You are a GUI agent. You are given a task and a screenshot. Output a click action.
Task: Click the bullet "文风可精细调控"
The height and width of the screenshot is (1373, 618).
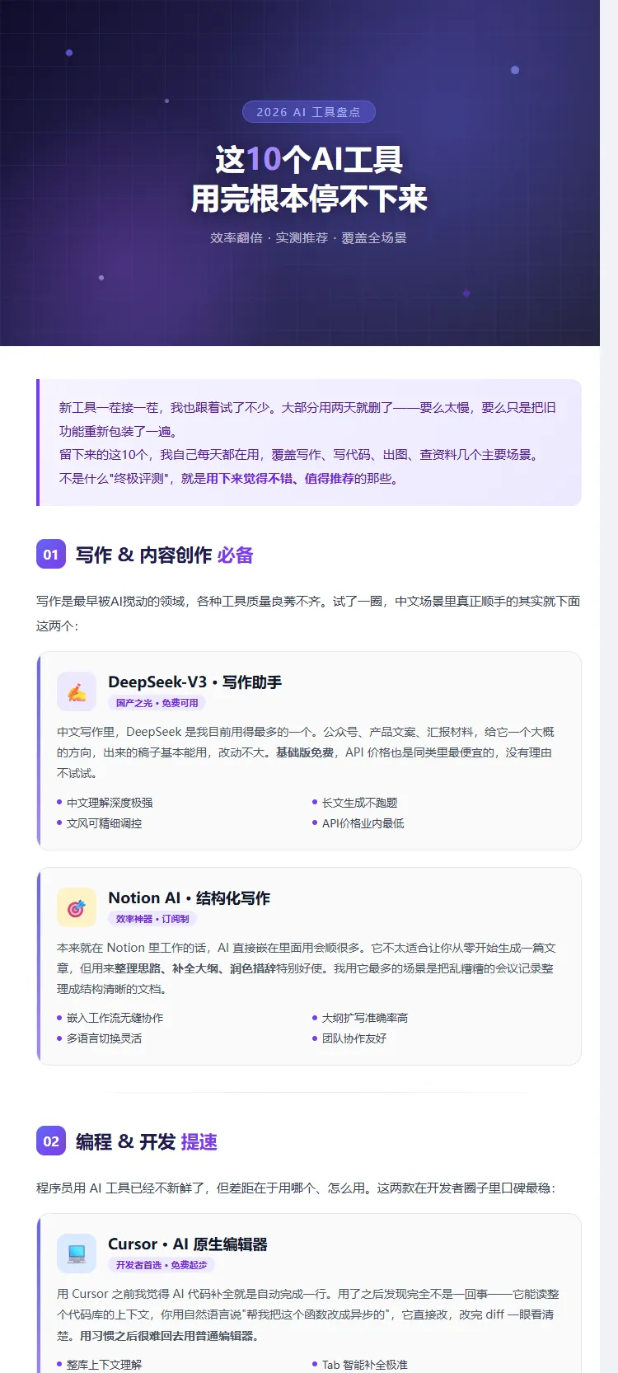click(105, 823)
